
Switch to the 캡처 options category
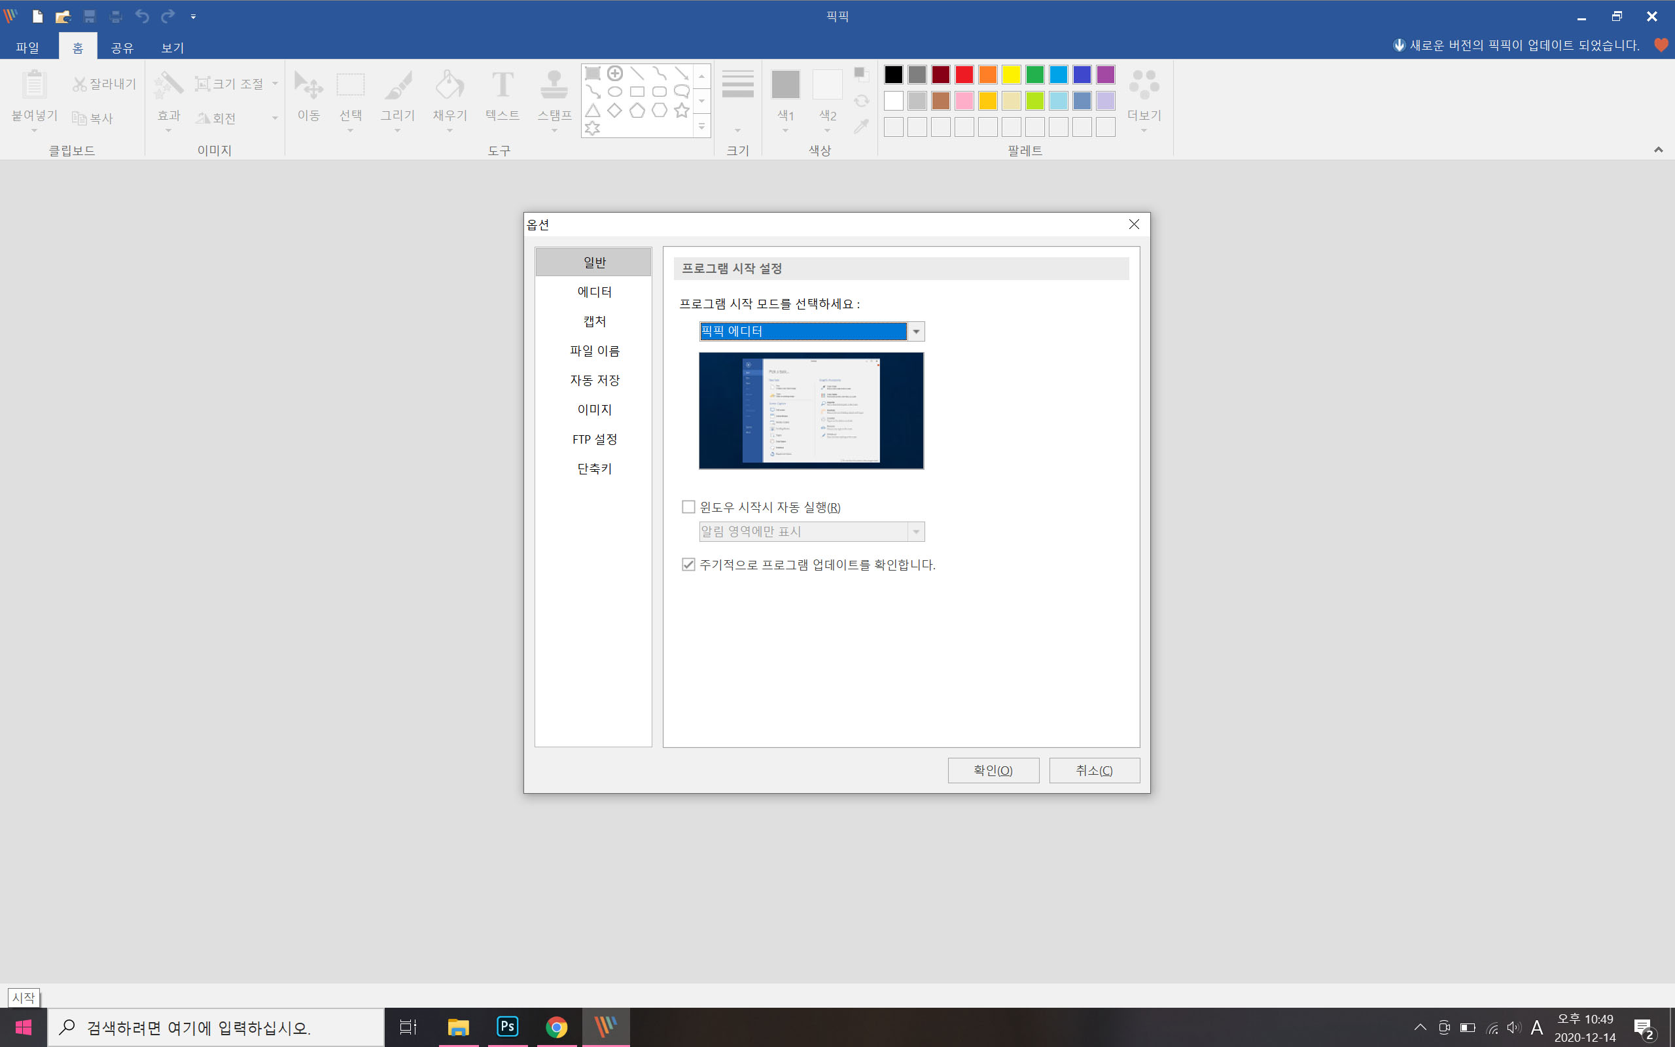click(x=594, y=321)
